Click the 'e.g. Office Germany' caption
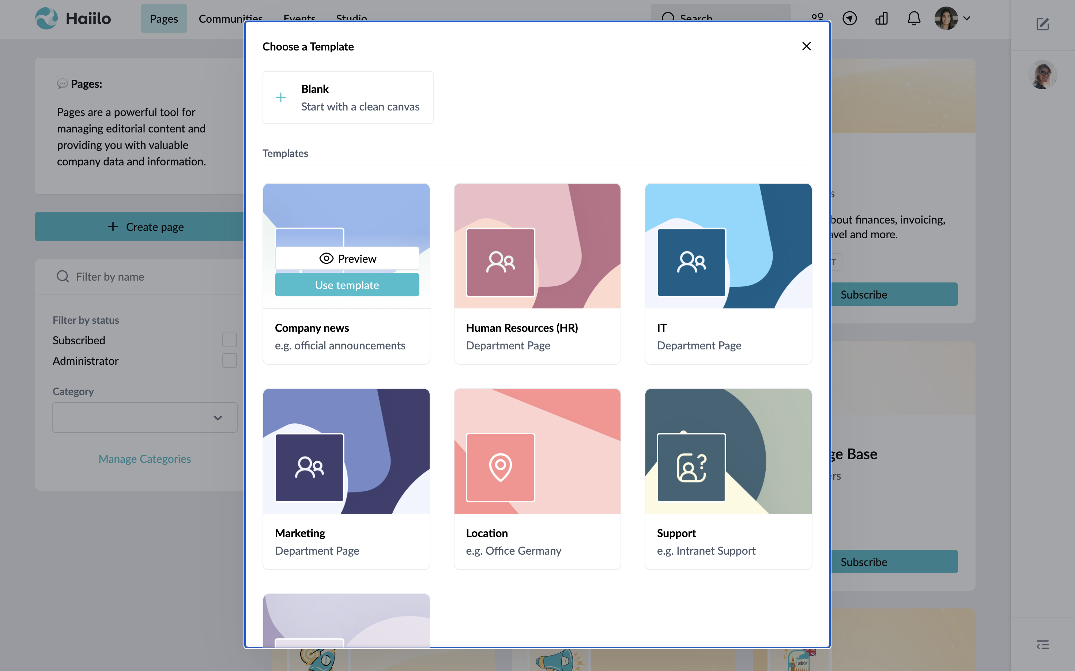Viewport: 1075px width, 671px height. (514, 550)
